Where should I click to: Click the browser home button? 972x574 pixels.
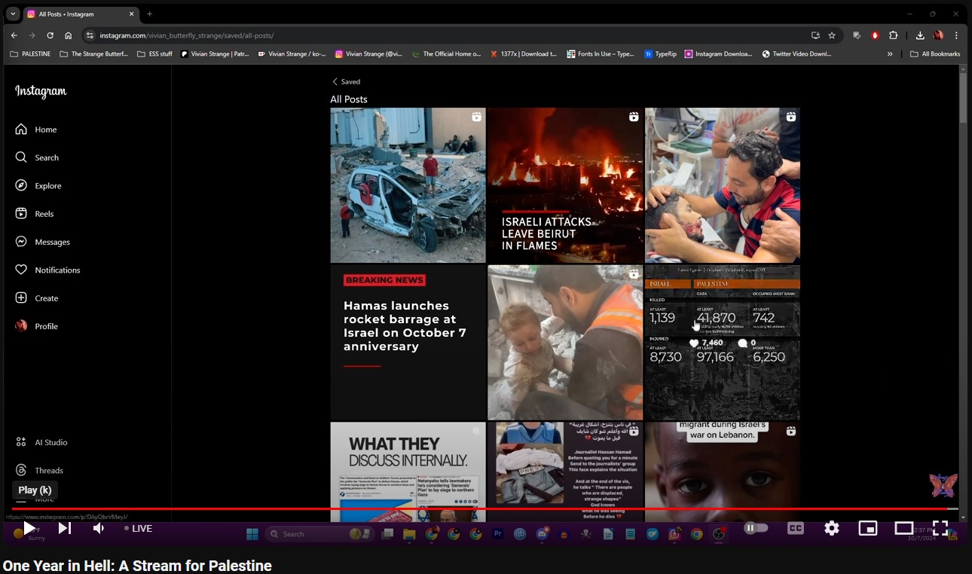click(69, 35)
